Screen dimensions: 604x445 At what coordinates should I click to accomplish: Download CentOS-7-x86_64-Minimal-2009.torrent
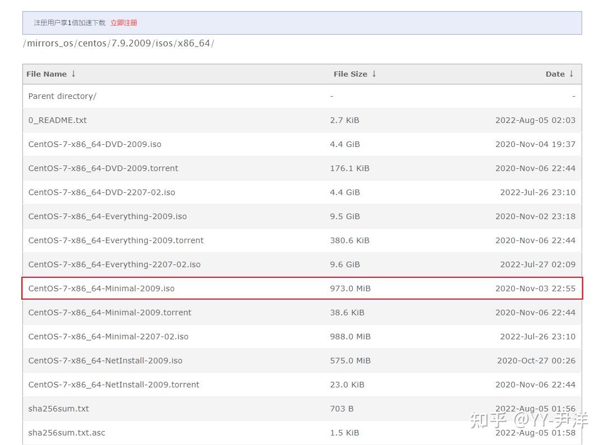[x=110, y=313]
